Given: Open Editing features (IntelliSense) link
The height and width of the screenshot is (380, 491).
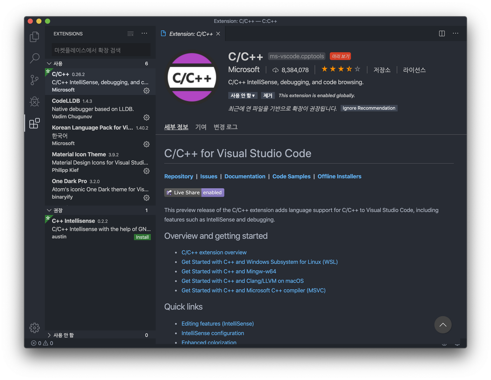Looking at the screenshot, I should click(217, 324).
